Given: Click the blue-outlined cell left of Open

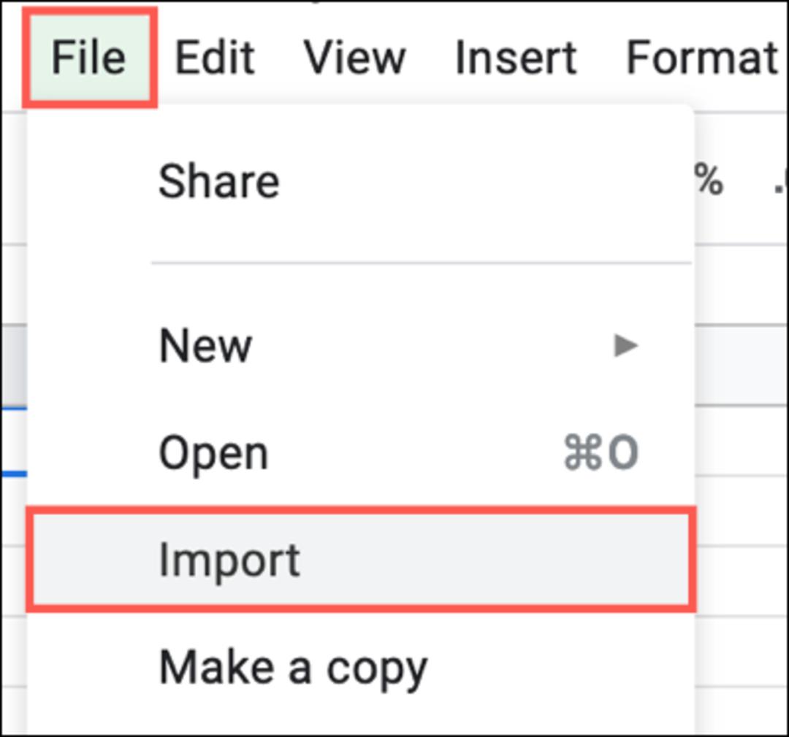Looking at the screenshot, I should click(x=14, y=441).
